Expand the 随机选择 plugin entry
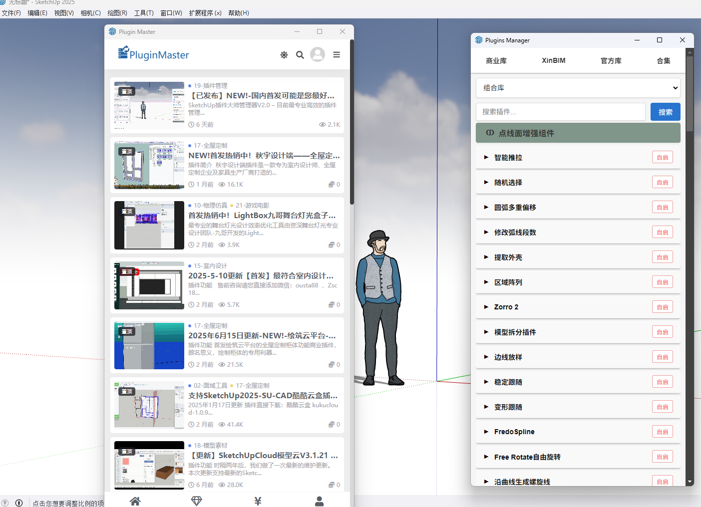The image size is (701, 507). click(508, 183)
